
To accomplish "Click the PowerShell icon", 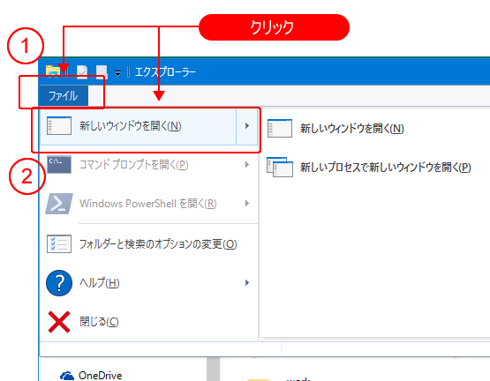I will pos(59,204).
